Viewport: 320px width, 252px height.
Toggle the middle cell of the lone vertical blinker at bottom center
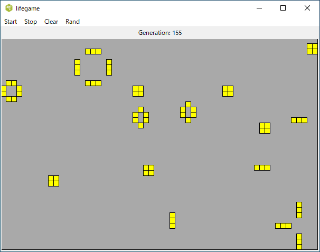172,220
